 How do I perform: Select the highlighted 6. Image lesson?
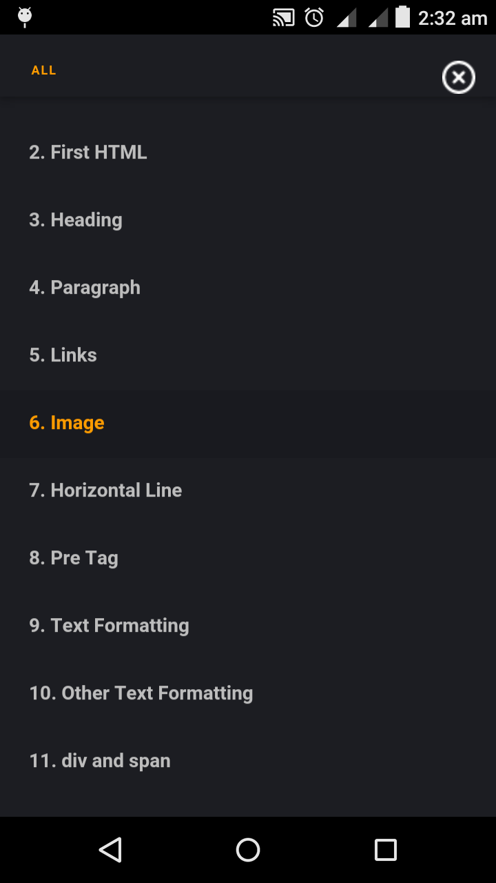[x=66, y=422]
